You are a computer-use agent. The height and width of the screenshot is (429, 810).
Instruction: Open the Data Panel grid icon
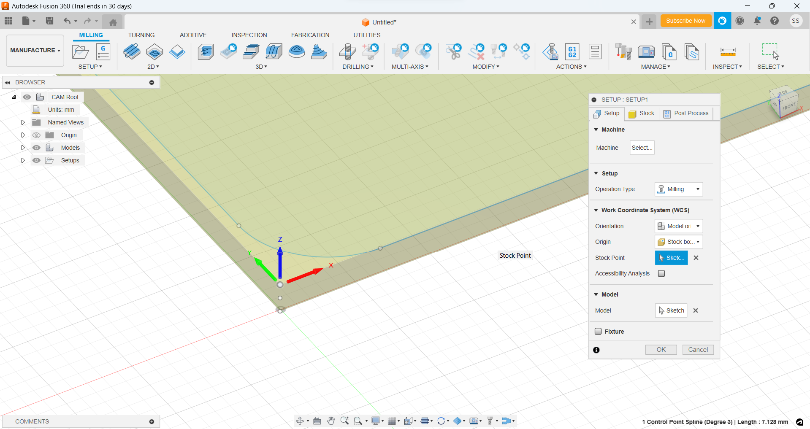pos(8,21)
